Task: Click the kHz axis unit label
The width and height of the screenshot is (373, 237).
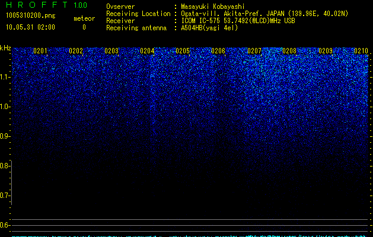Action: [x=5, y=48]
